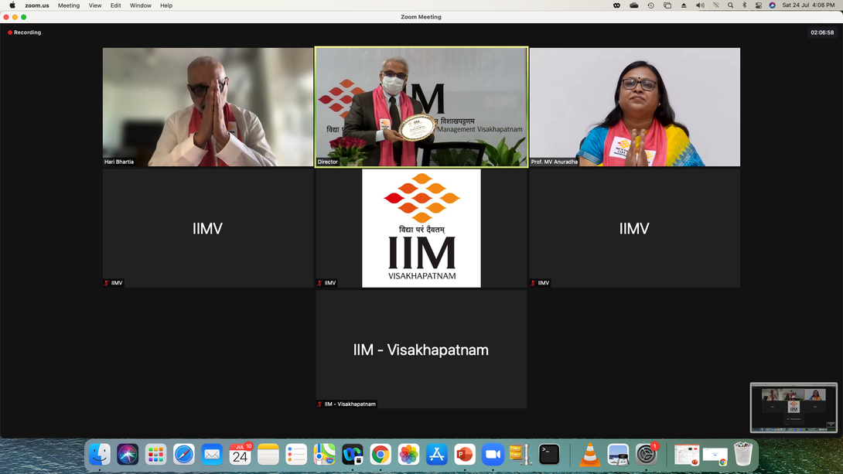This screenshot has width=843, height=474.
Task: Expand the Meeting menu
Action: click(69, 5)
